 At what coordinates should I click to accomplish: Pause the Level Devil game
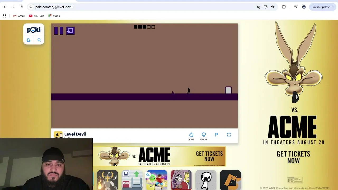point(59,31)
